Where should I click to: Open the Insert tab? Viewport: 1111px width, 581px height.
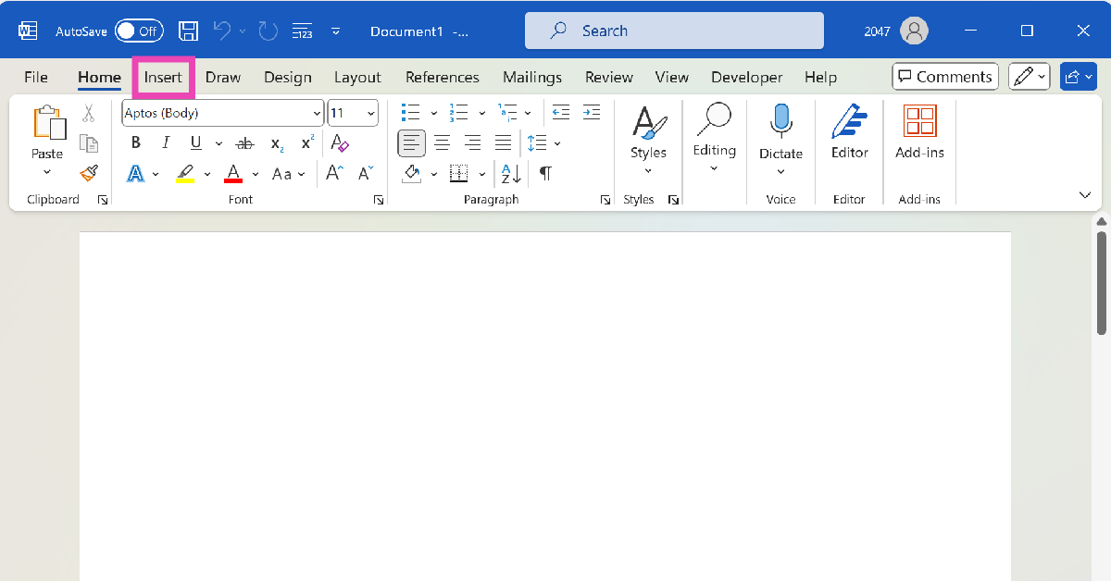(x=163, y=77)
